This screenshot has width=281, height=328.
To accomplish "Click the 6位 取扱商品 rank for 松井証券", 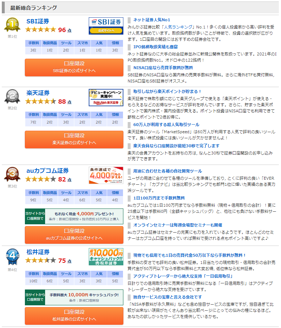I will pyautogui.click(x=50, y=281).
